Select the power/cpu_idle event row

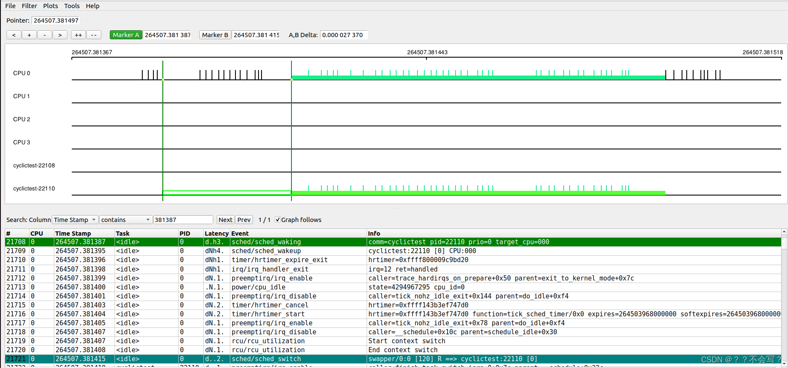tap(393, 287)
